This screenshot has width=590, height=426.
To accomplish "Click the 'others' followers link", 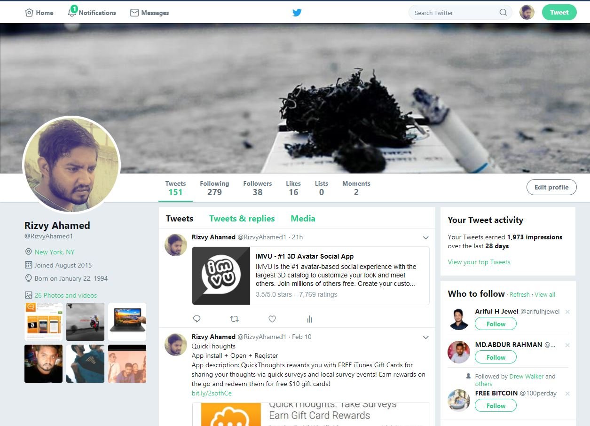I will point(484,384).
